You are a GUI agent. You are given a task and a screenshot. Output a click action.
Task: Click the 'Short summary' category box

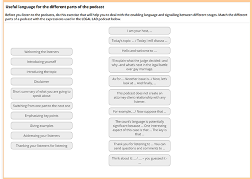click(42, 94)
